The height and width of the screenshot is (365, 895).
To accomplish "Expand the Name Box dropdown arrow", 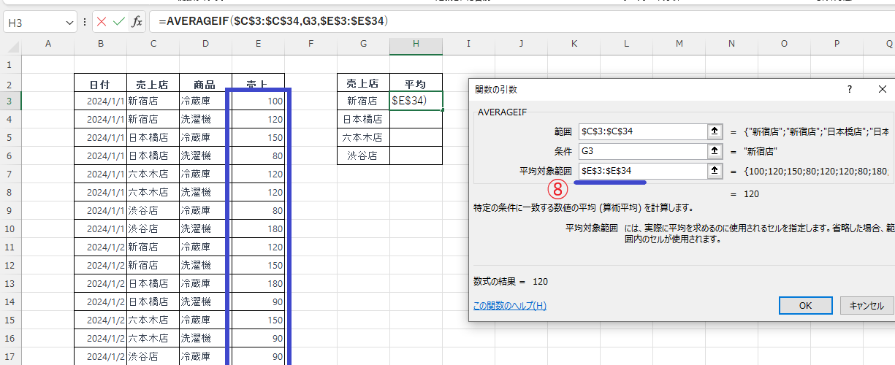I will tap(69, 23).
